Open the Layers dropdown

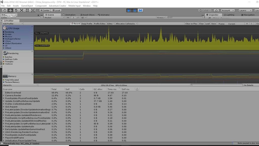click(x=245, y=10)
